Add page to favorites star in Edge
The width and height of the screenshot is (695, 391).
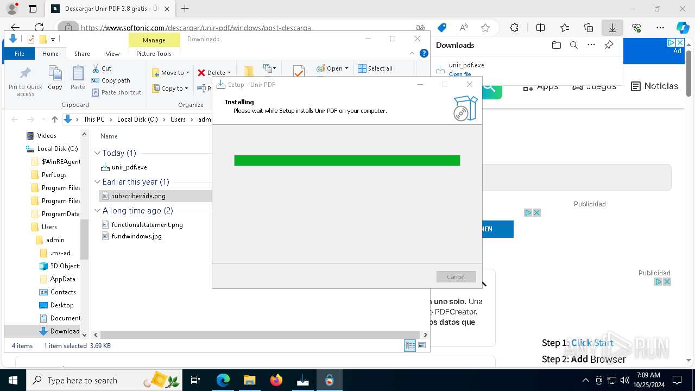pos(485,28)
